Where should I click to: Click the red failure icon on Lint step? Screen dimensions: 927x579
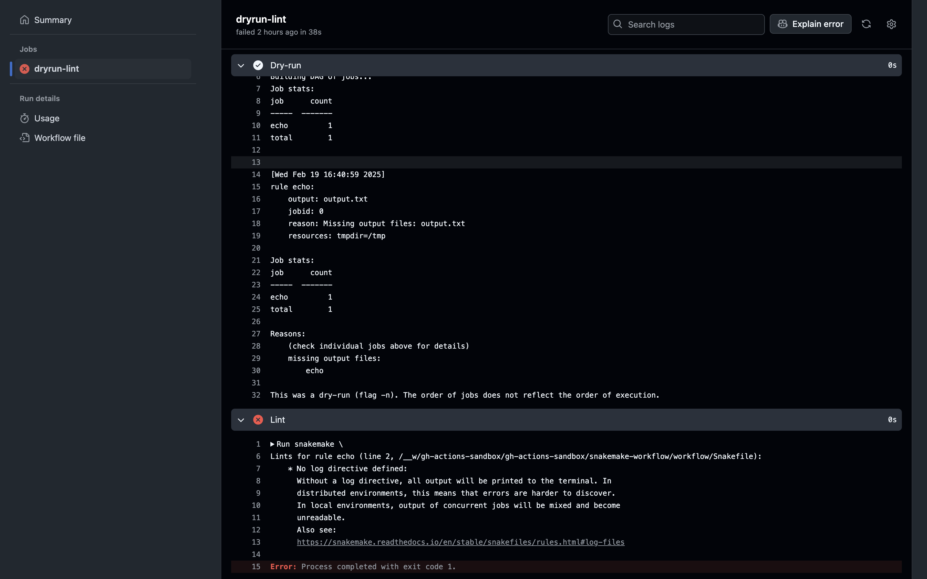(x=258, y=420)
